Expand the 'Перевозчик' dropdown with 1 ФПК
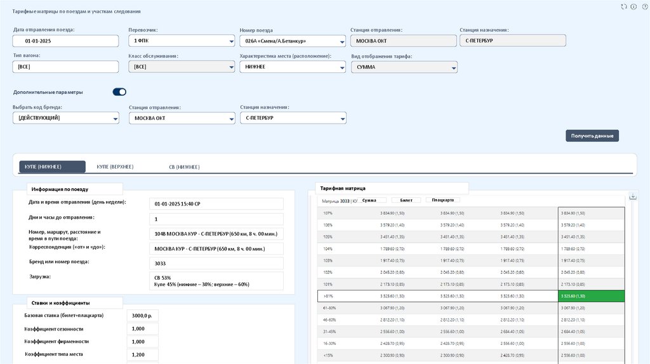The image size is (650, 364). point(181,41)
